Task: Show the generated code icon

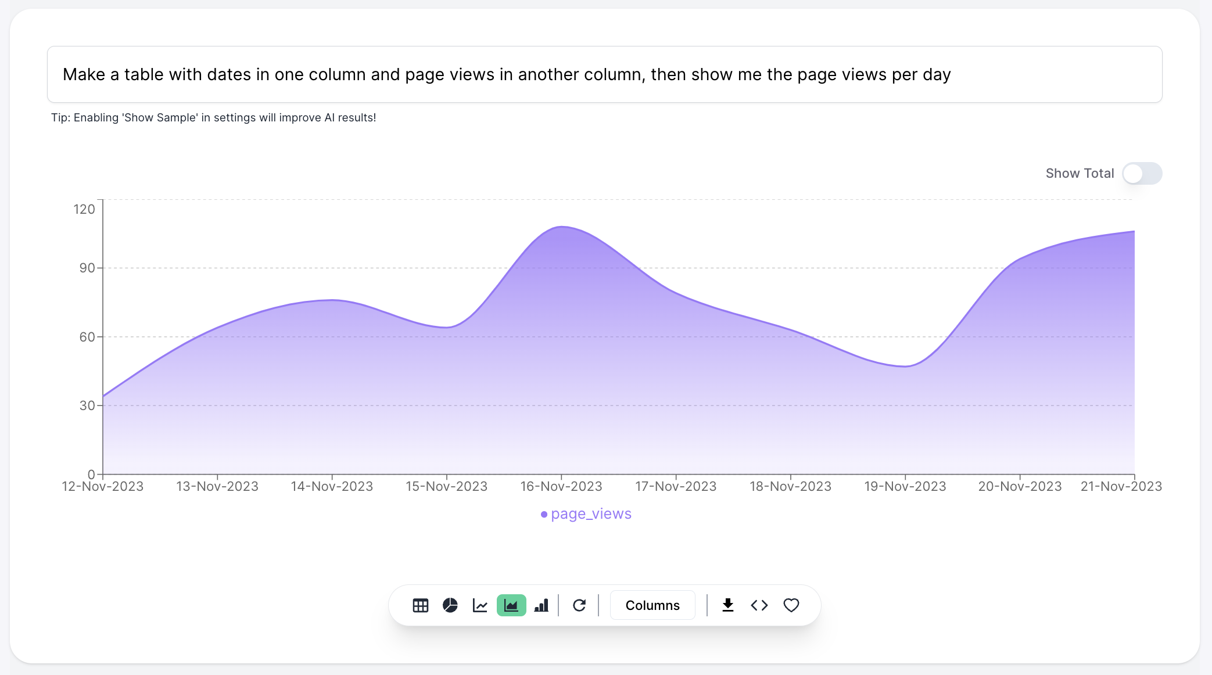Action: (x=759, y=605)
